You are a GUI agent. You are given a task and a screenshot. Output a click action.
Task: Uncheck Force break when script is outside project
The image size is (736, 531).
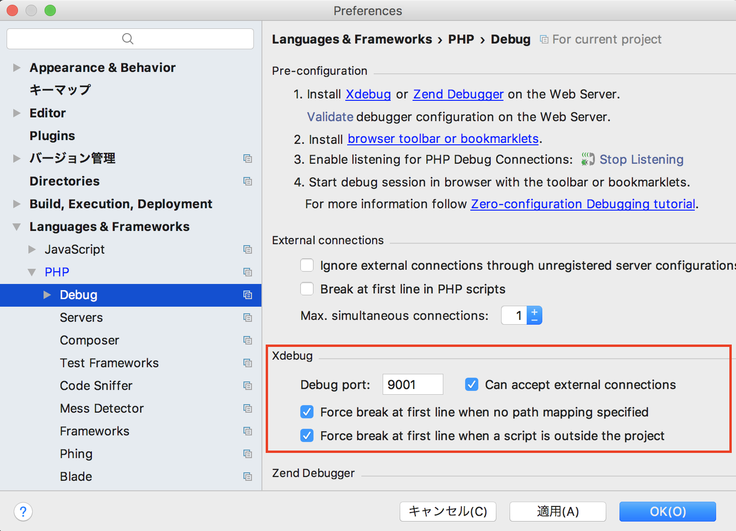coord(306,435)
